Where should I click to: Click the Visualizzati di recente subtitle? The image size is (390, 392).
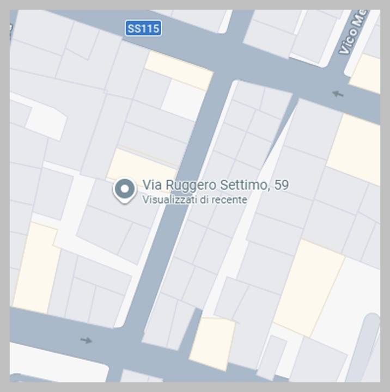coord(195,200)
